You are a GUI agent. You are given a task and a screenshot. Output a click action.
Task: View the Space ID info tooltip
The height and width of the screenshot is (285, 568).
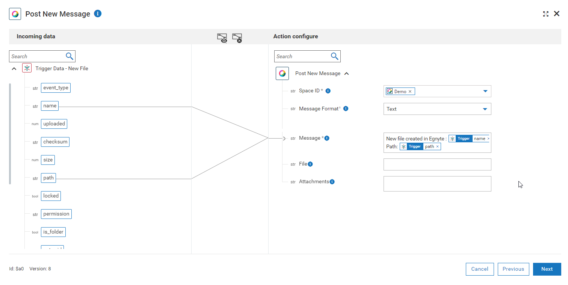328,90
